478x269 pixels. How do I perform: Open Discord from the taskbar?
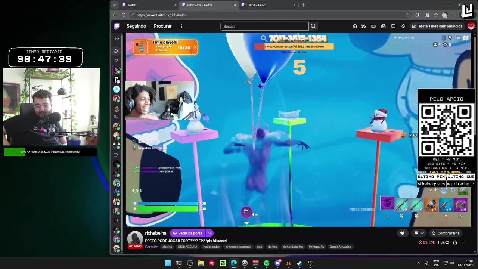pos(277,263)
